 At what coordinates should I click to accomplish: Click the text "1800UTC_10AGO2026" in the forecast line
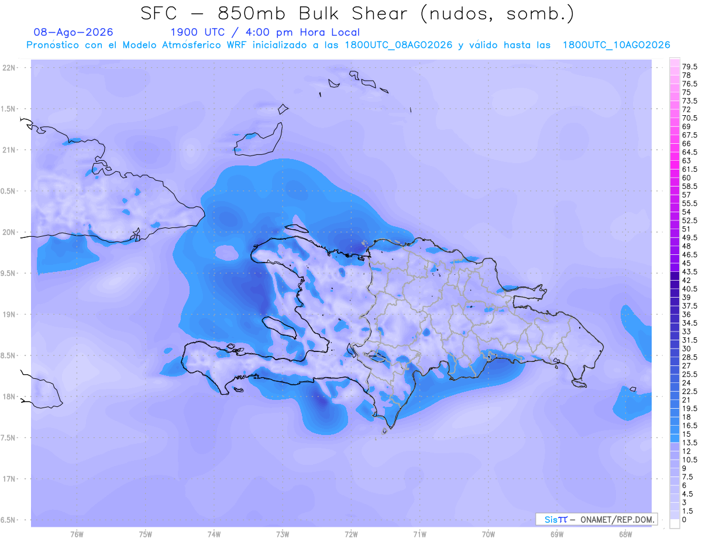[616, 45]
